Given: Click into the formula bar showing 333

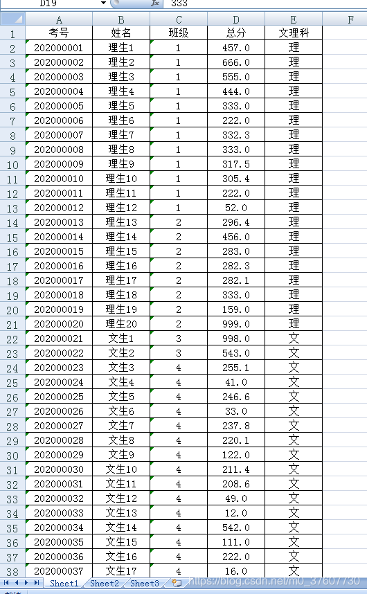Looking at the screenshot, I should (x=265, y=3).
